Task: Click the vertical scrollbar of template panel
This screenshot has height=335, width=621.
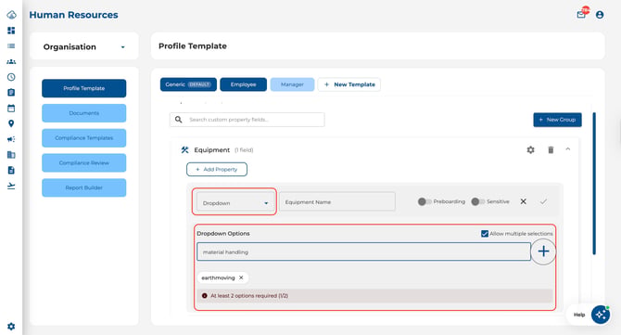Action: click(x=594, y=183)
